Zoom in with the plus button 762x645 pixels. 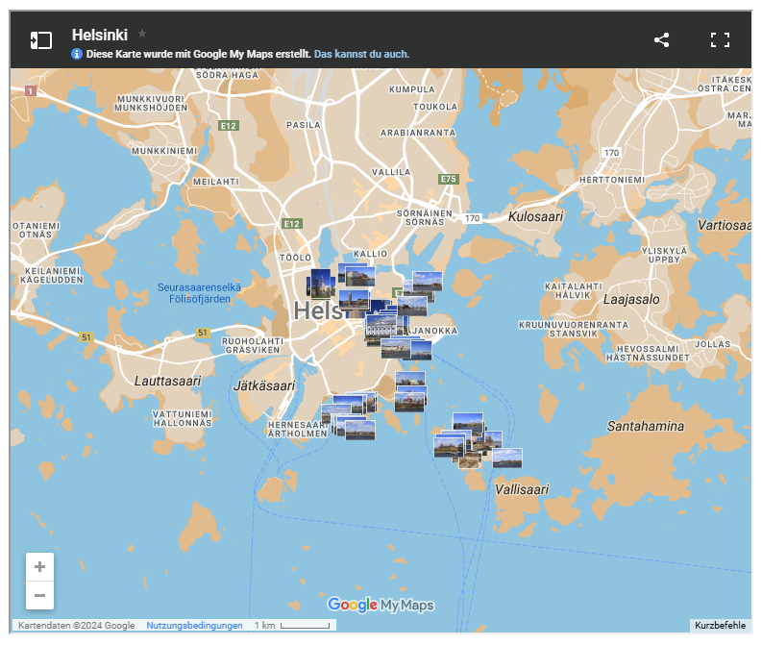point(39,567)
